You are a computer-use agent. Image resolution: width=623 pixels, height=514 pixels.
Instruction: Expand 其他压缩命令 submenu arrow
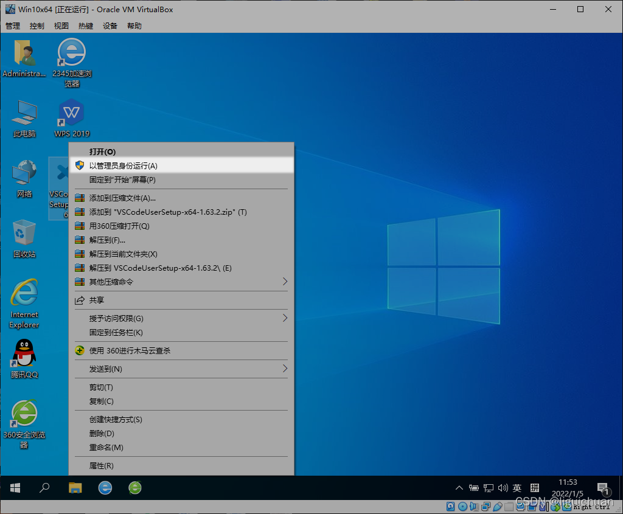[x=285, y=282]
